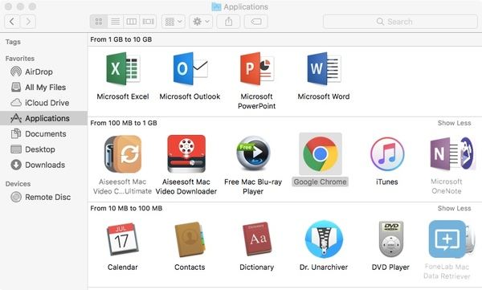This screenshot has height=290, width=482.
Task: Click the Favorites sidebar heading
Action: pyautogui.click(x=19, y=59)
